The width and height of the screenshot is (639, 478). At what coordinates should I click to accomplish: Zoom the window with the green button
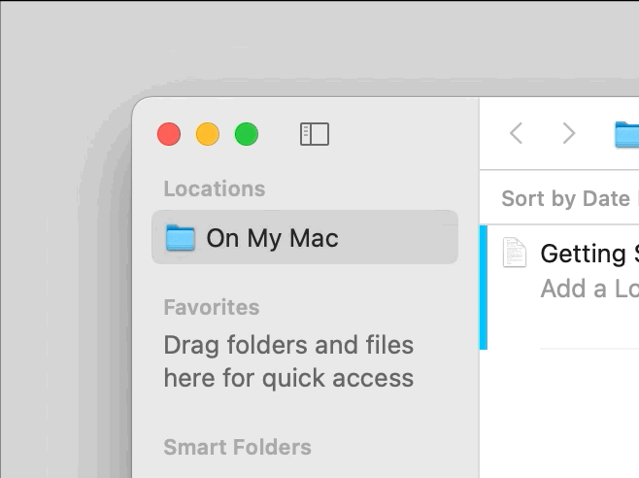pyautogui.click(x=246, y=134)
